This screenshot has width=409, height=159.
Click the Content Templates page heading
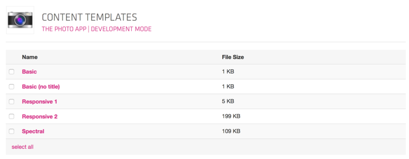[x=89, y=18]
